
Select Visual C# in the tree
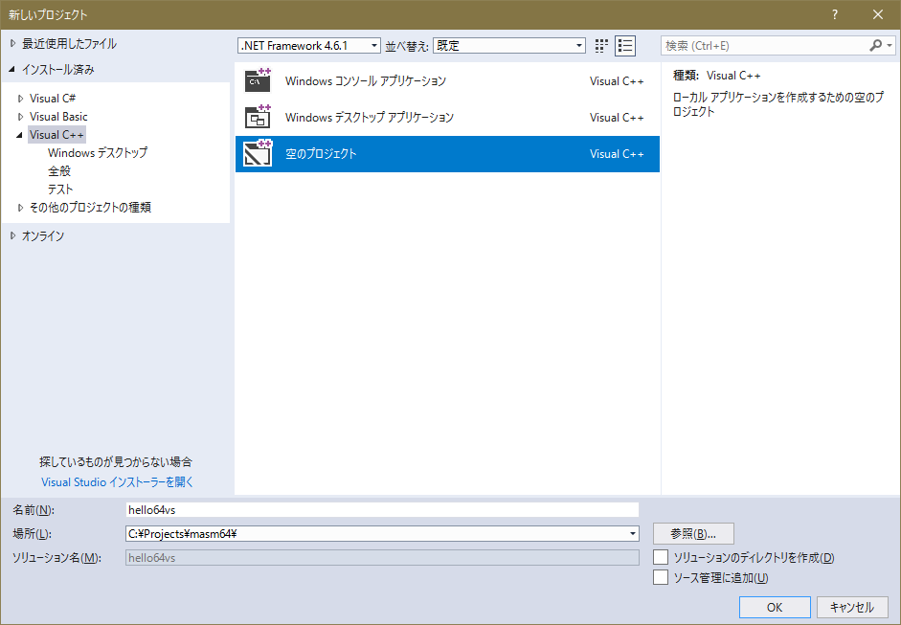pos(53,99)
